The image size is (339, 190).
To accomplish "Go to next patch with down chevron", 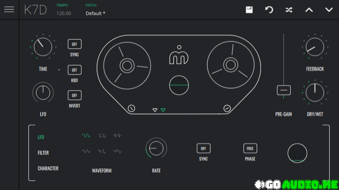I will (329, 10).
